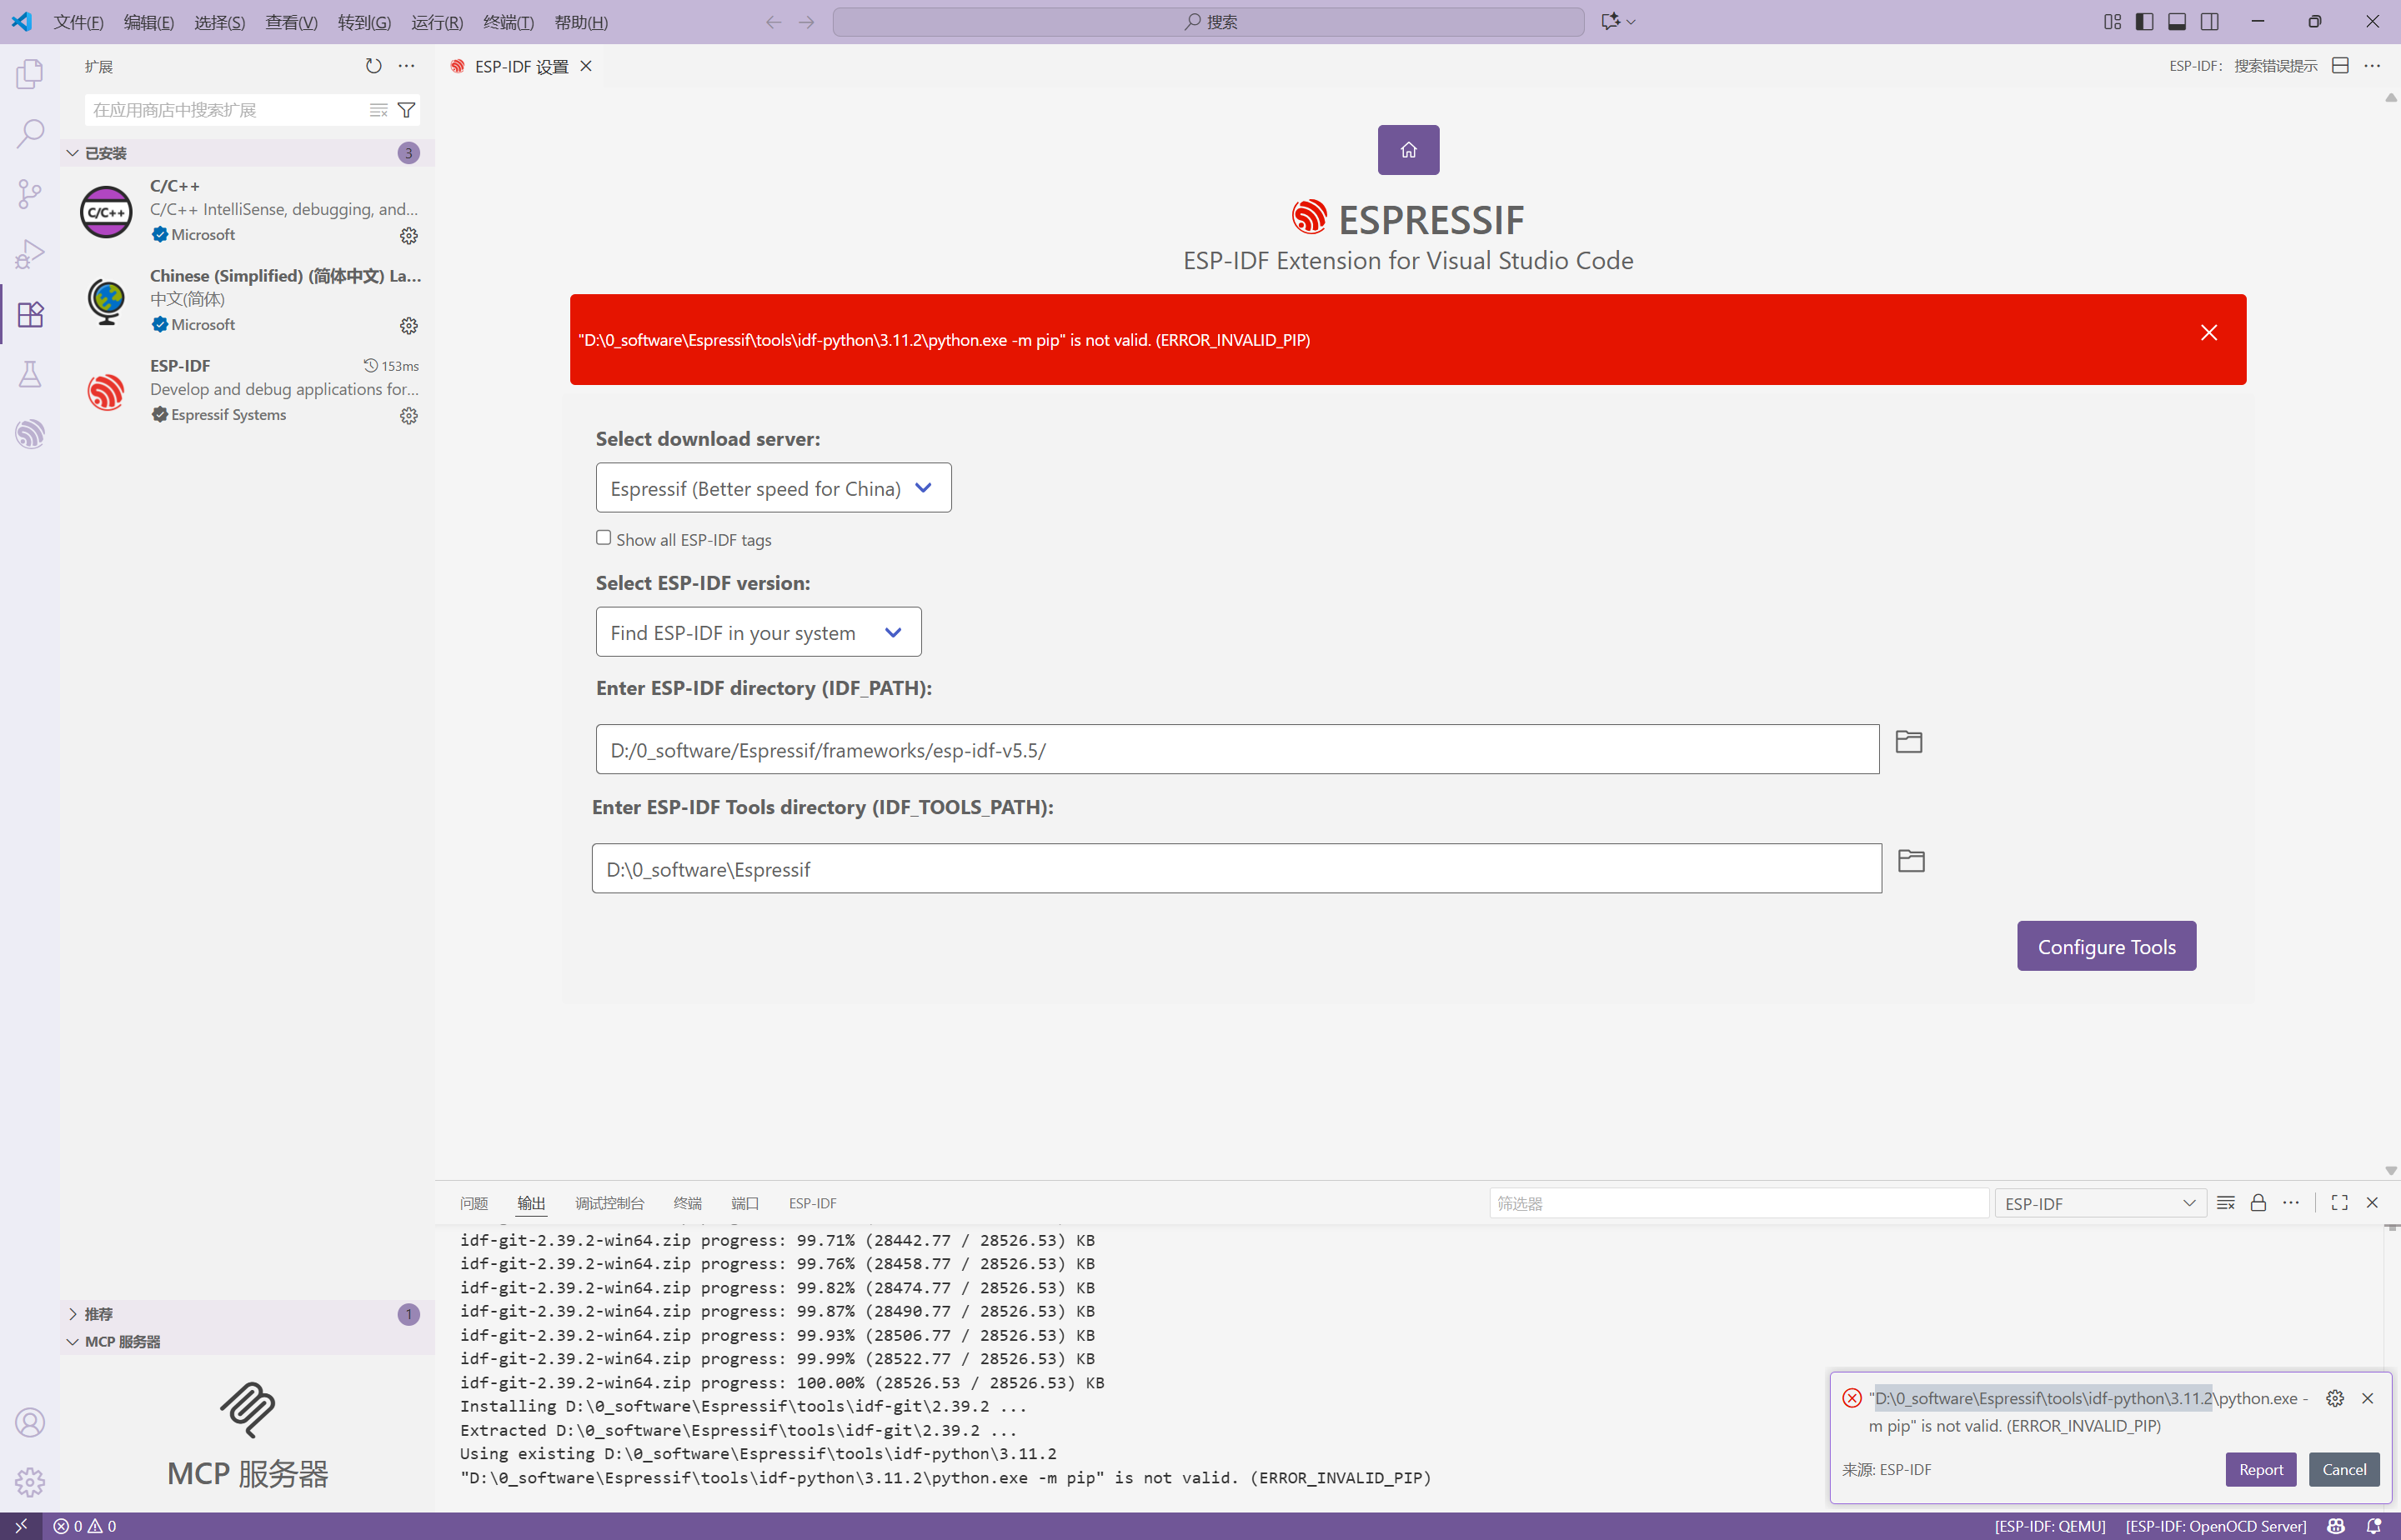The width and height of the screenshot is (2401, 1540).
Task: Open Run and Debug view
Action: click(x=30, y=254)
